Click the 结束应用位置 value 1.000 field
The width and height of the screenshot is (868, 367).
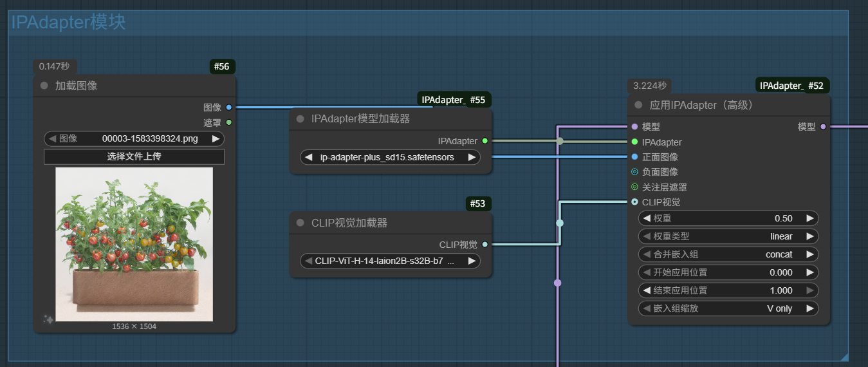[728, 290]
